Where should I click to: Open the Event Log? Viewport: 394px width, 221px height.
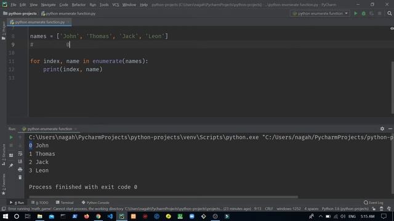374,203
